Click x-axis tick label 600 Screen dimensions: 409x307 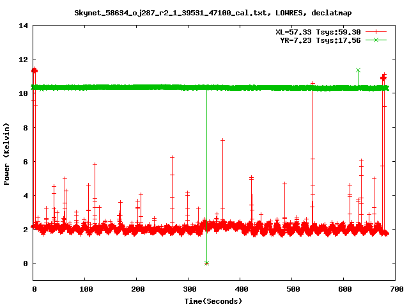point(345,289)
